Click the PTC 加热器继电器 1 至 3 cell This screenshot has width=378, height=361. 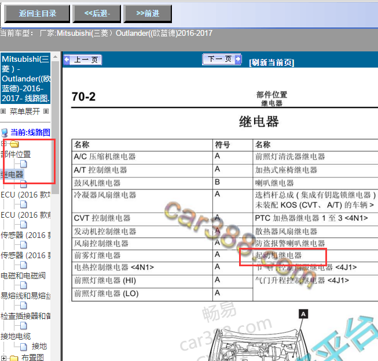[x=315, y=218]
